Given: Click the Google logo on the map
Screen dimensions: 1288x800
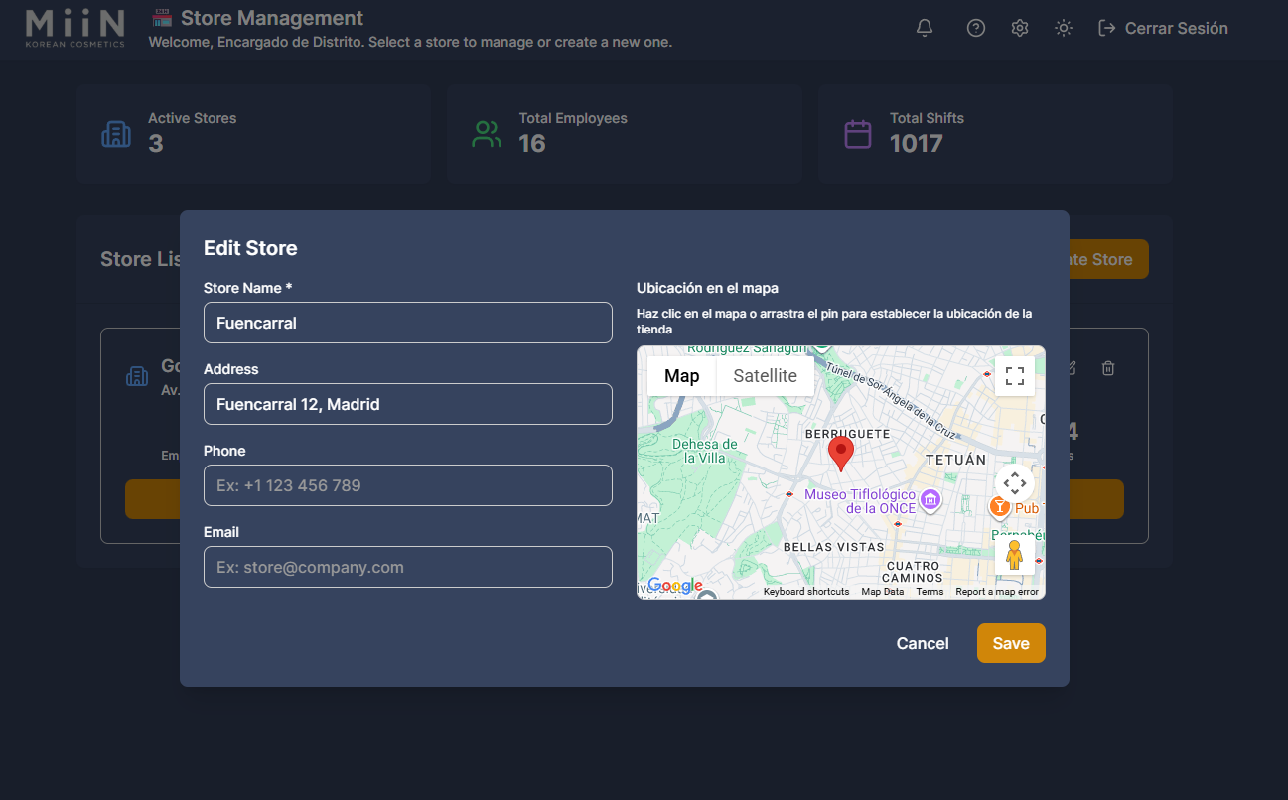Looking at the screenshot, I should pyautogui.click(x=675, y=586).
